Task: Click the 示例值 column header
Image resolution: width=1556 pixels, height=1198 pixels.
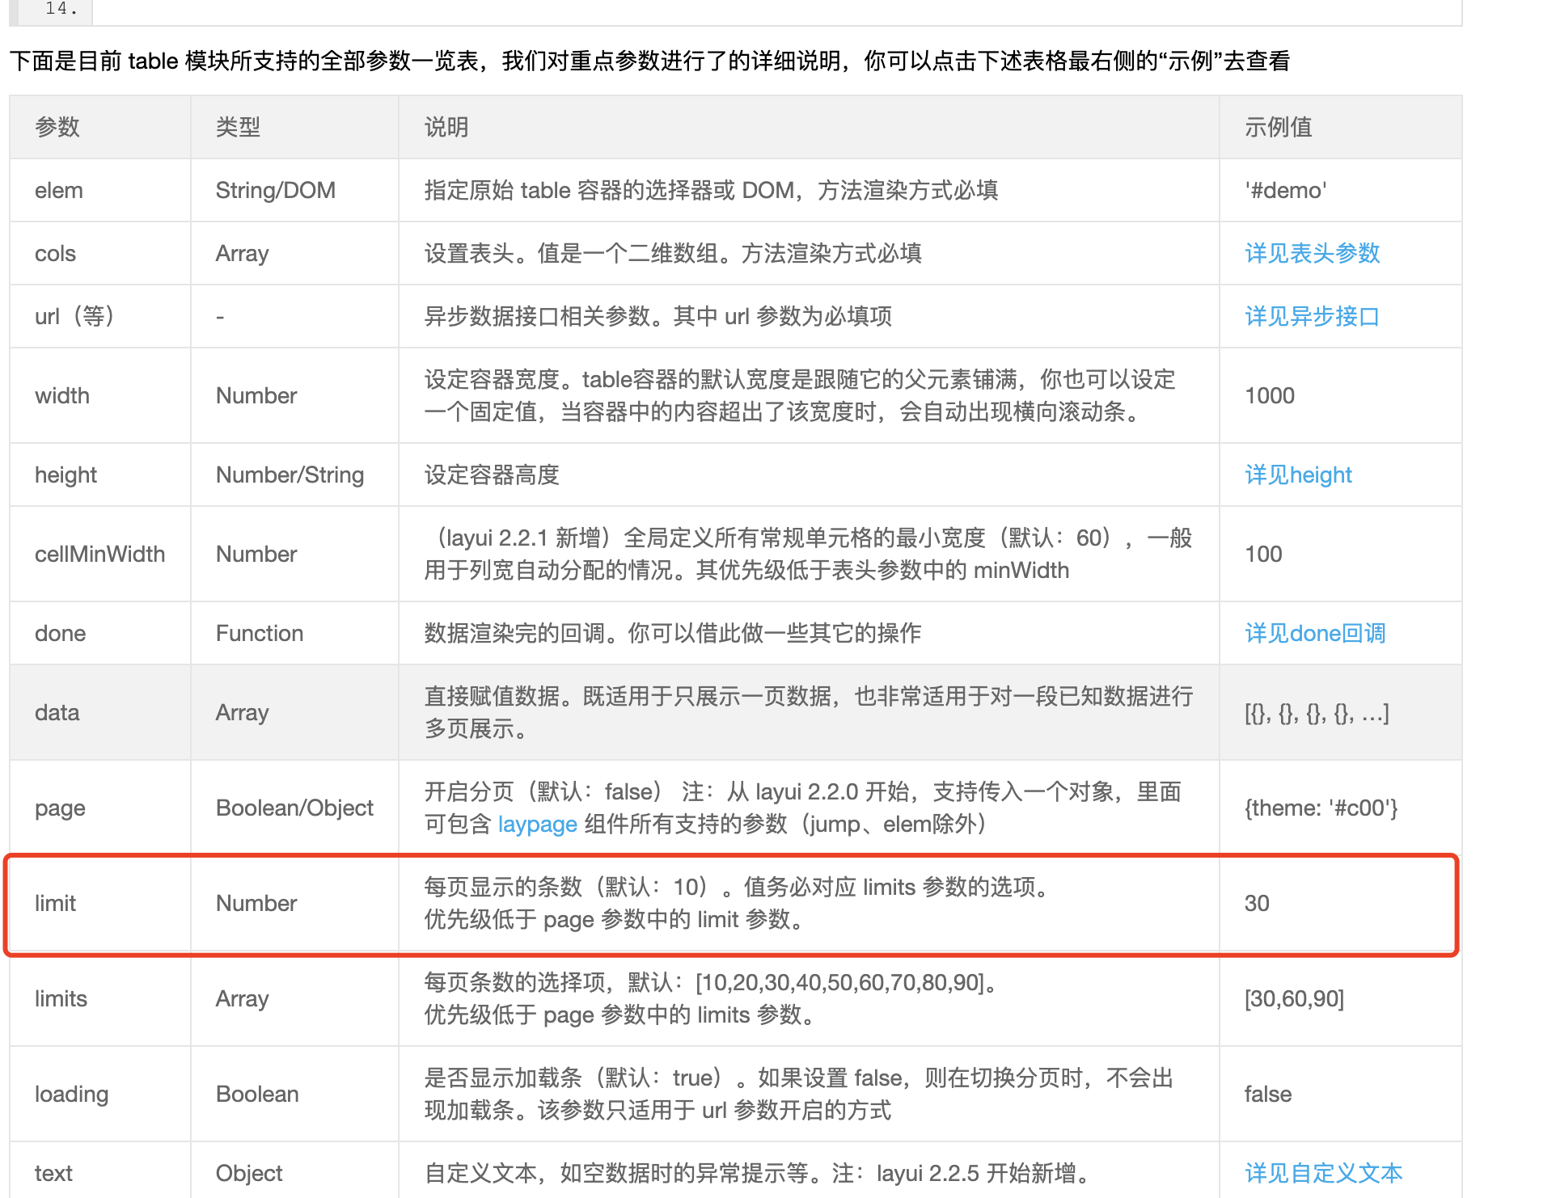Action: coord(1278,127)
